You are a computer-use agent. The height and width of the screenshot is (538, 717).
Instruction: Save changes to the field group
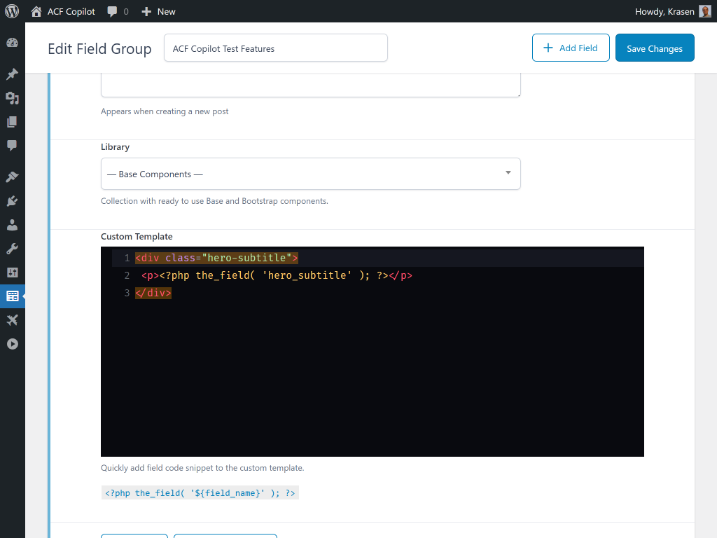[x=654, y=48]
